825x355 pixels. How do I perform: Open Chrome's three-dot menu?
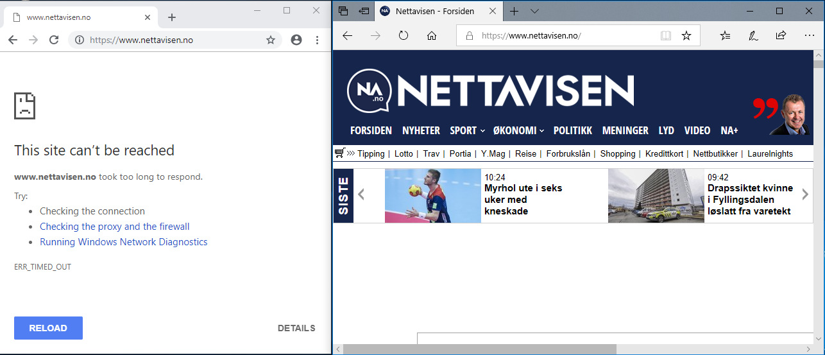click(x=317, y=40)
